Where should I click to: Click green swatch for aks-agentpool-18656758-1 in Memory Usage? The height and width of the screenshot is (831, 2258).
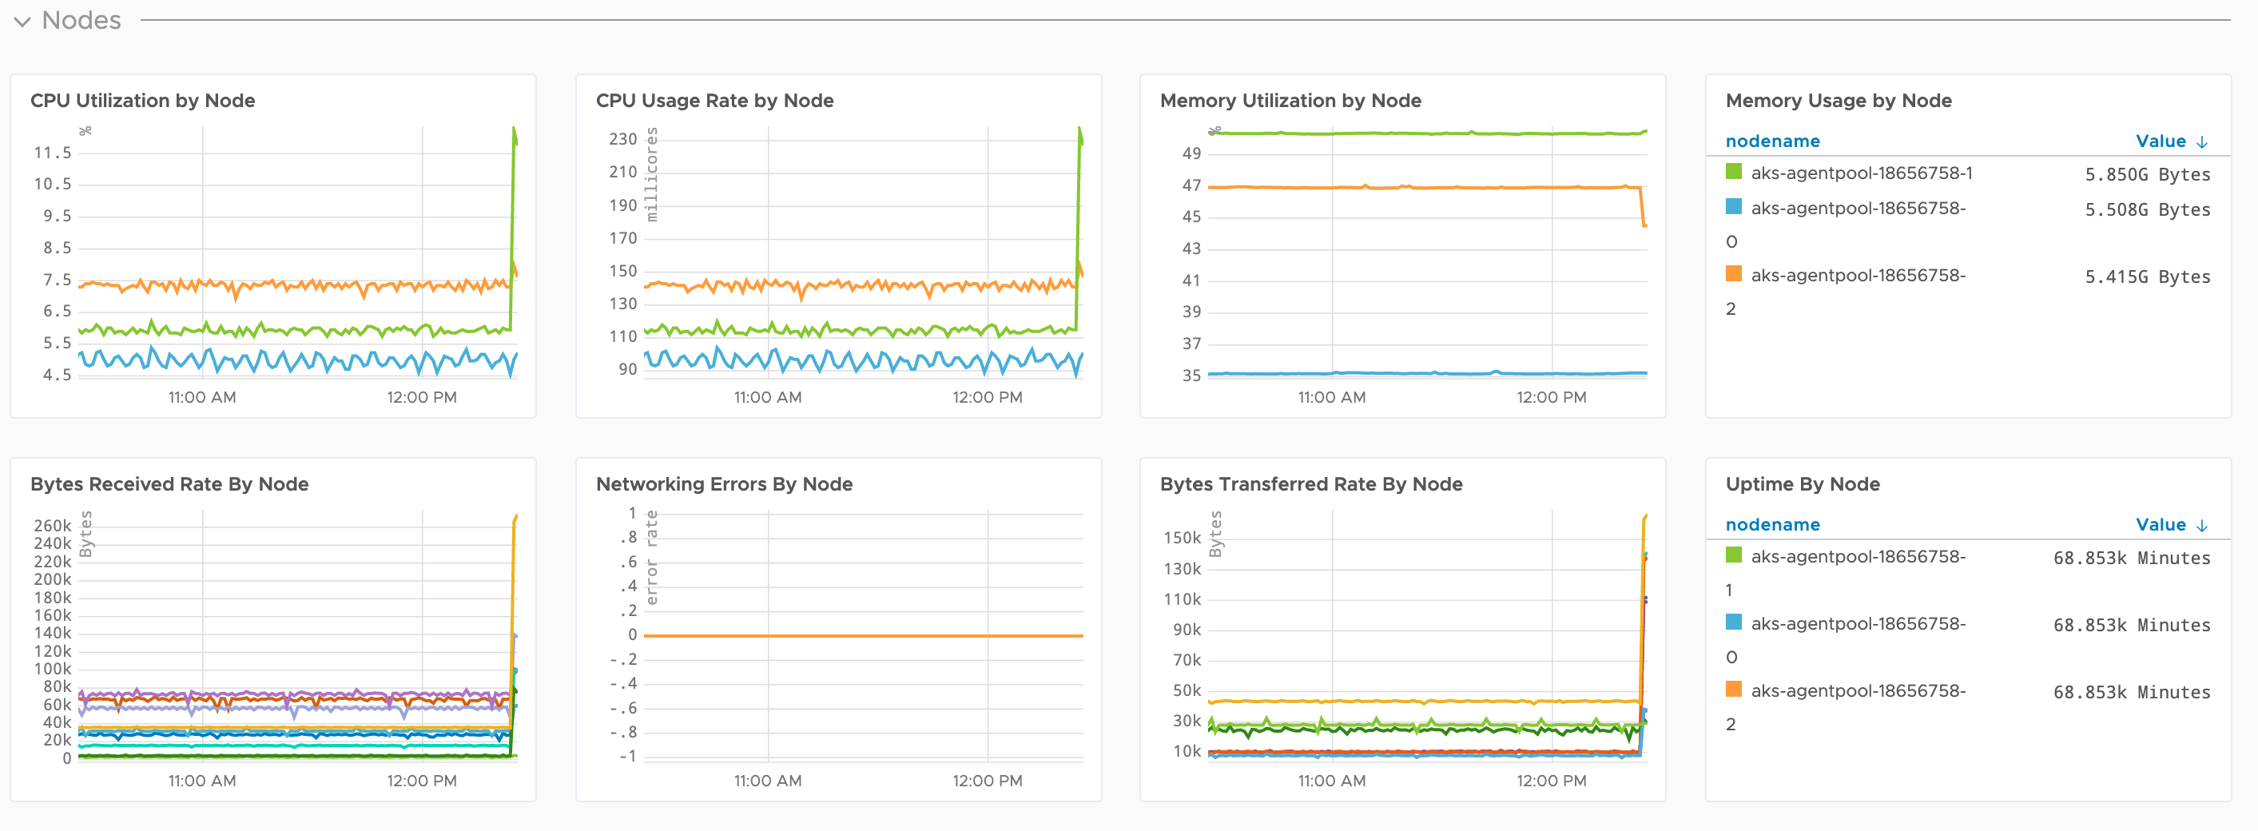click(x=1733, y=172)
